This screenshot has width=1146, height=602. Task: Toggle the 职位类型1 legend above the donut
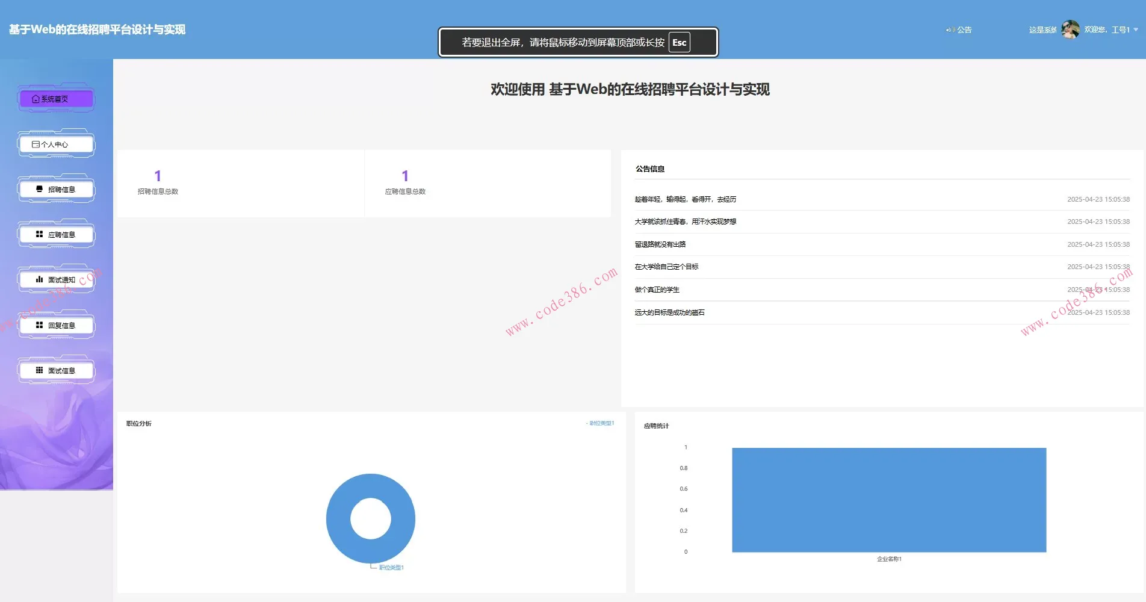pyautogui.click(x=600, y=423)
